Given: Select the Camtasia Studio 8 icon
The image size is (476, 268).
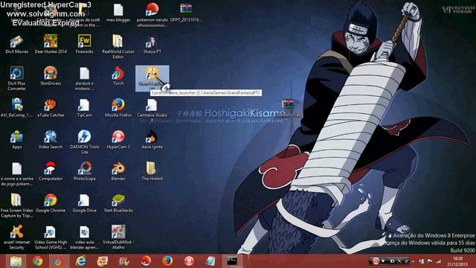Looking at the screenshot, I should (152, 110).
